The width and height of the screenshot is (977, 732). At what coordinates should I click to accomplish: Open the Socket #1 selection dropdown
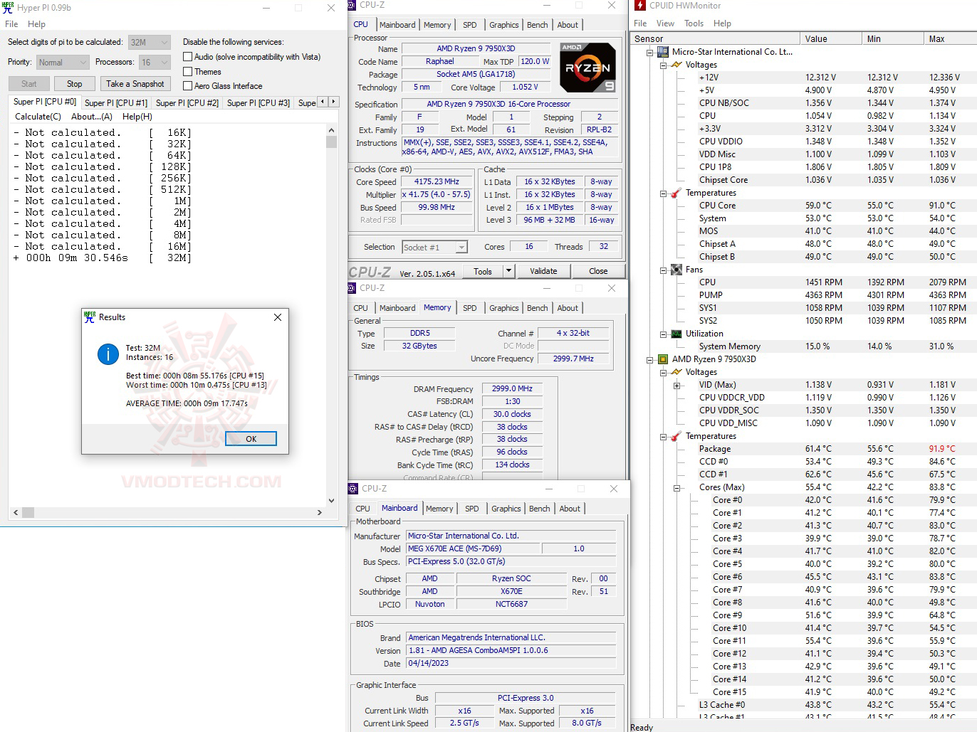pyautogui.click(x=434, y=248)
